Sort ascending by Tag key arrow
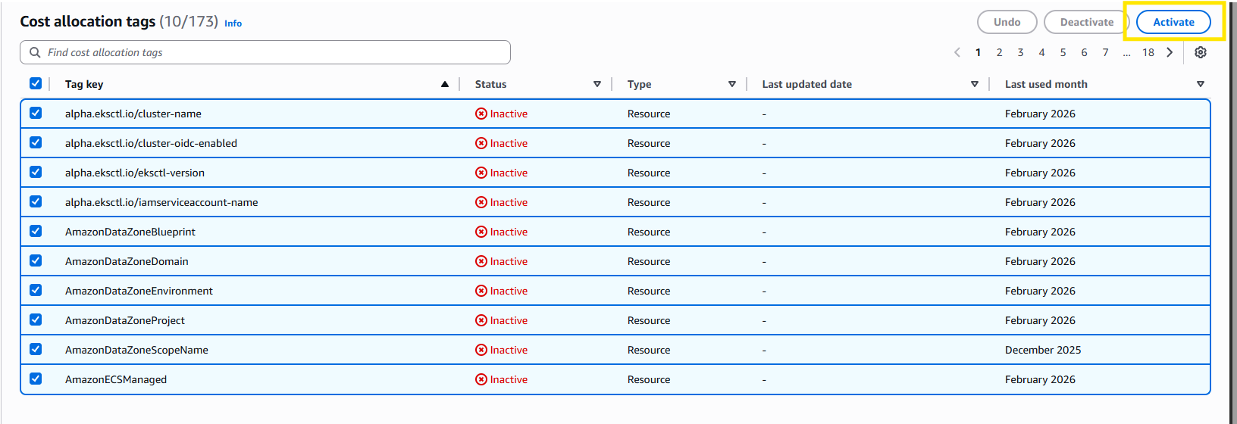The height and width of the screenshot is (424, 1237). coord(445,84)
